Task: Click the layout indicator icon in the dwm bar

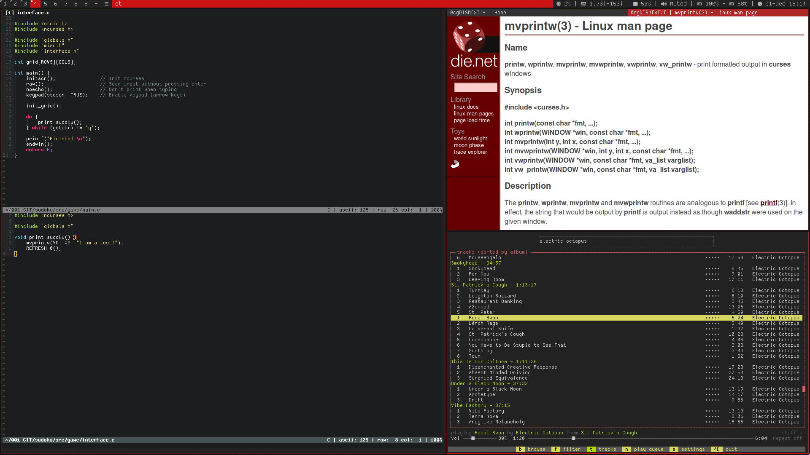Action: click(x=106, y=4)
